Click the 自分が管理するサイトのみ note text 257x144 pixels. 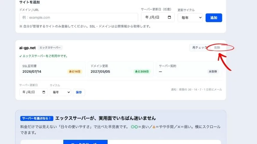[x=85, y=26]
